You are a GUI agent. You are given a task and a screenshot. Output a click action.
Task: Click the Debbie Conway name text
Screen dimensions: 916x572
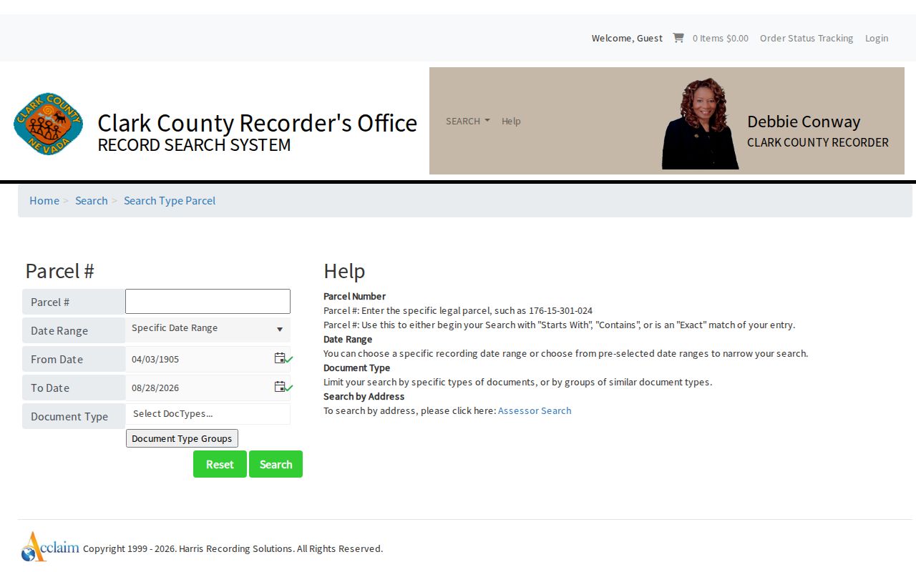804,121
